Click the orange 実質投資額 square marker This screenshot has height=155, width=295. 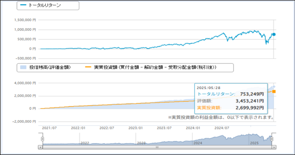point(274,91)
